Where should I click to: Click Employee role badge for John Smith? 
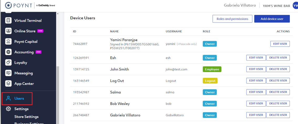click(212, 69)
